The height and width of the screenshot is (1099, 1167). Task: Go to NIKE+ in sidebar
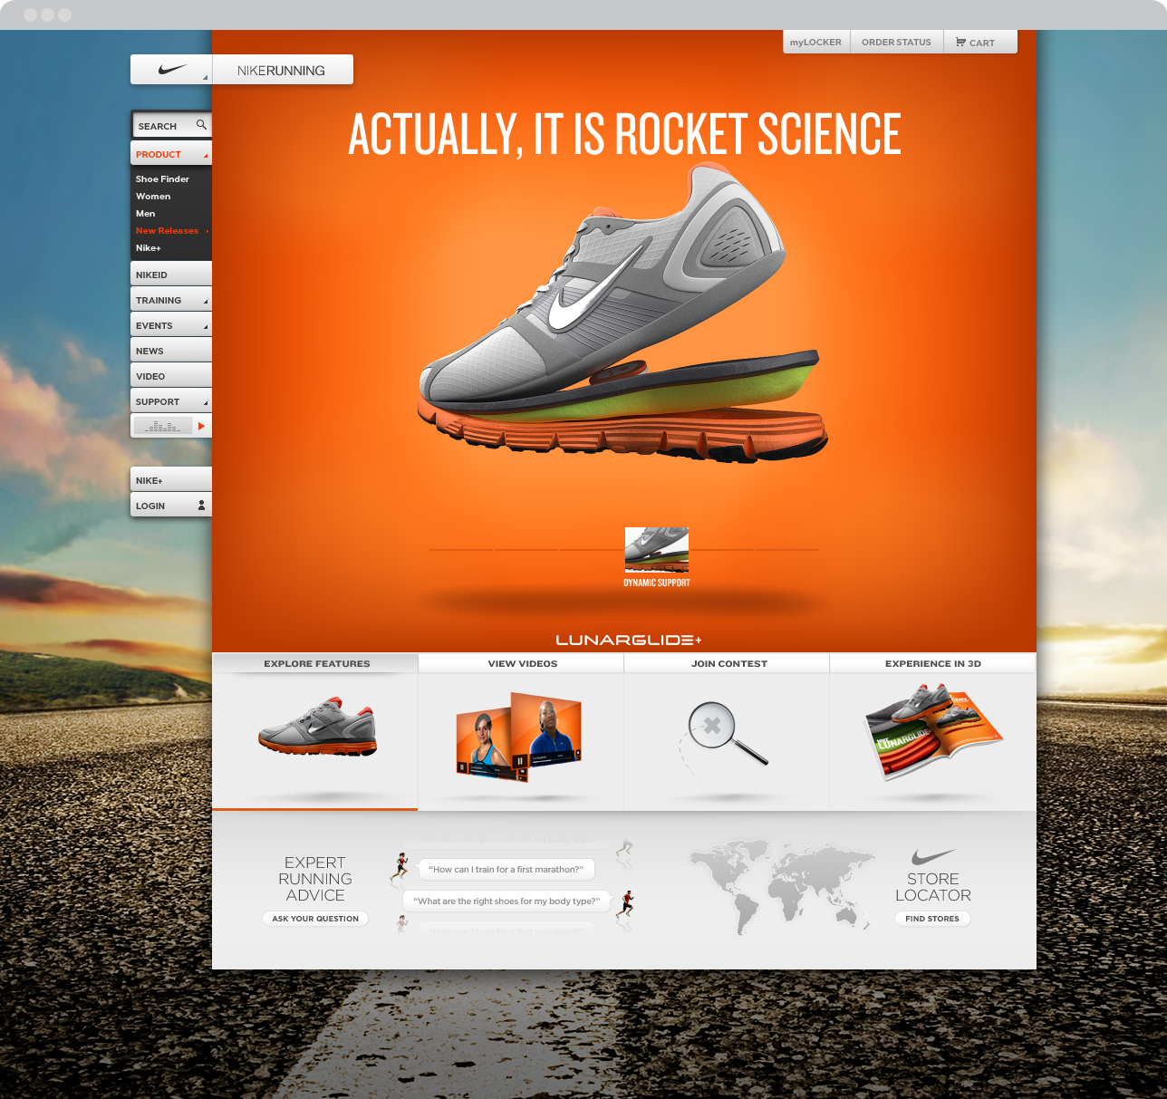(171, 480)
